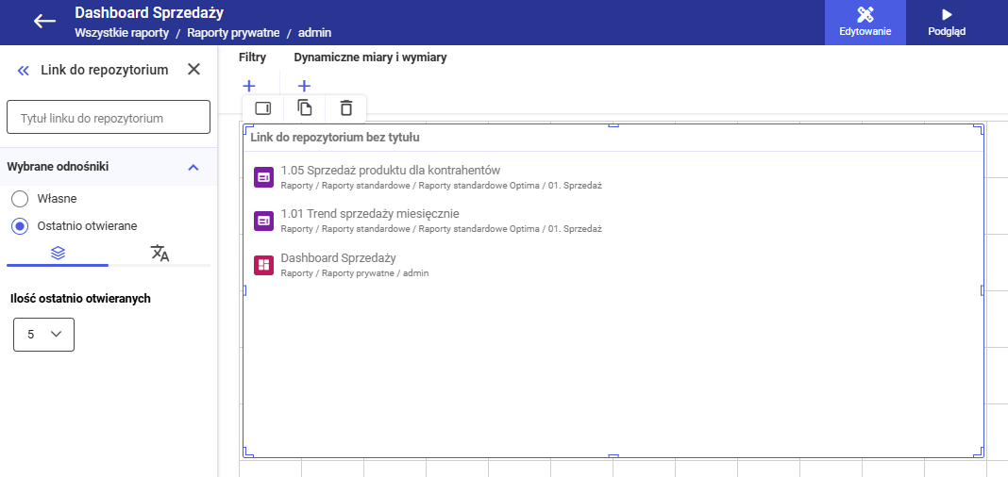The height and width of the screenshot is (477, 1008).
Task: Close the Link do repozytorium panel
Action: tap(193, 70)
